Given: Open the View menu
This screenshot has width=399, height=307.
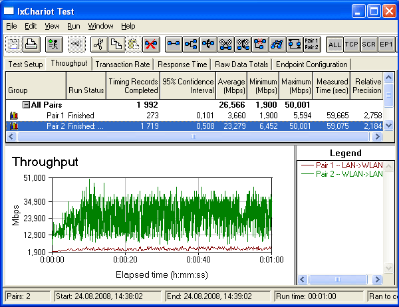Looking at the screenshot, I should (x=52, y=26).
